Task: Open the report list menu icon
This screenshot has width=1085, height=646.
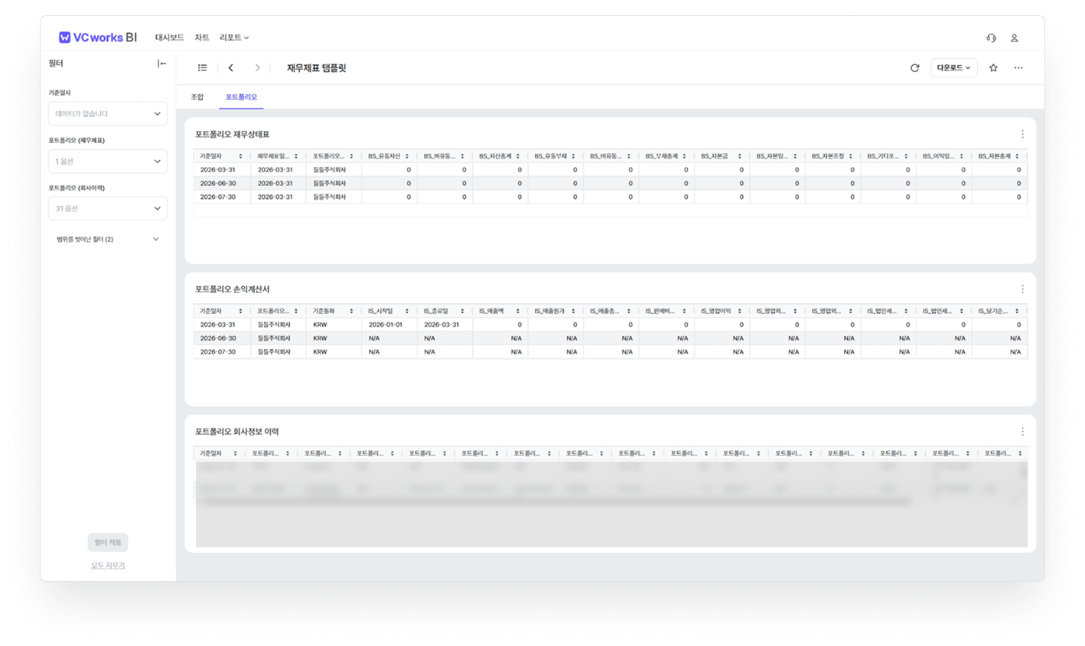Action: tap(202, 68)
